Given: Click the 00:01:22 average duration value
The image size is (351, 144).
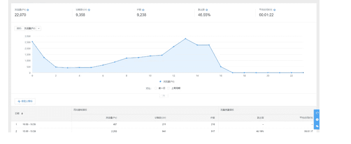Looking at the screenshot, I should click(x=266, y=15).
